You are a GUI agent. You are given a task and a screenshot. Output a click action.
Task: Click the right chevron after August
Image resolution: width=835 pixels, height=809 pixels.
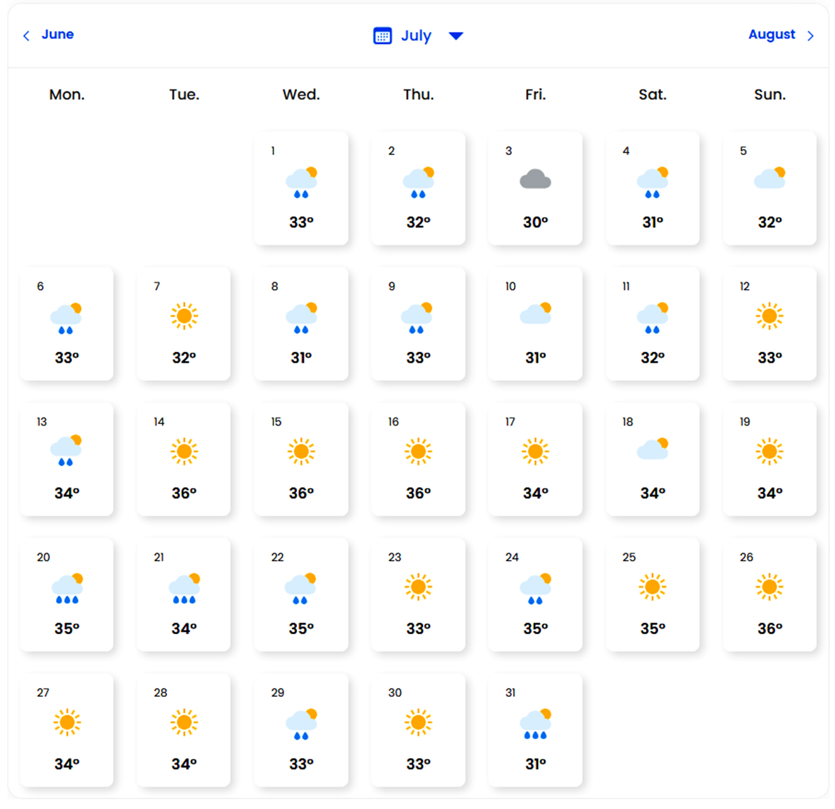[811, 36]
